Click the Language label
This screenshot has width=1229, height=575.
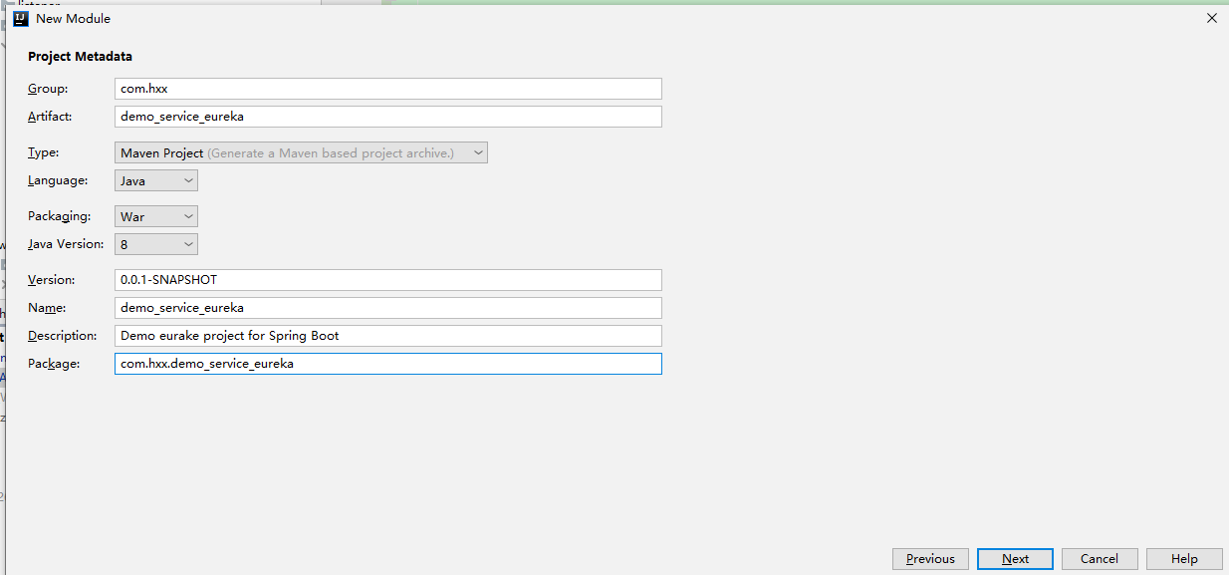coord(58,180)
